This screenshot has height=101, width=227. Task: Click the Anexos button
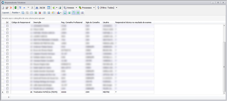(69, 8)
